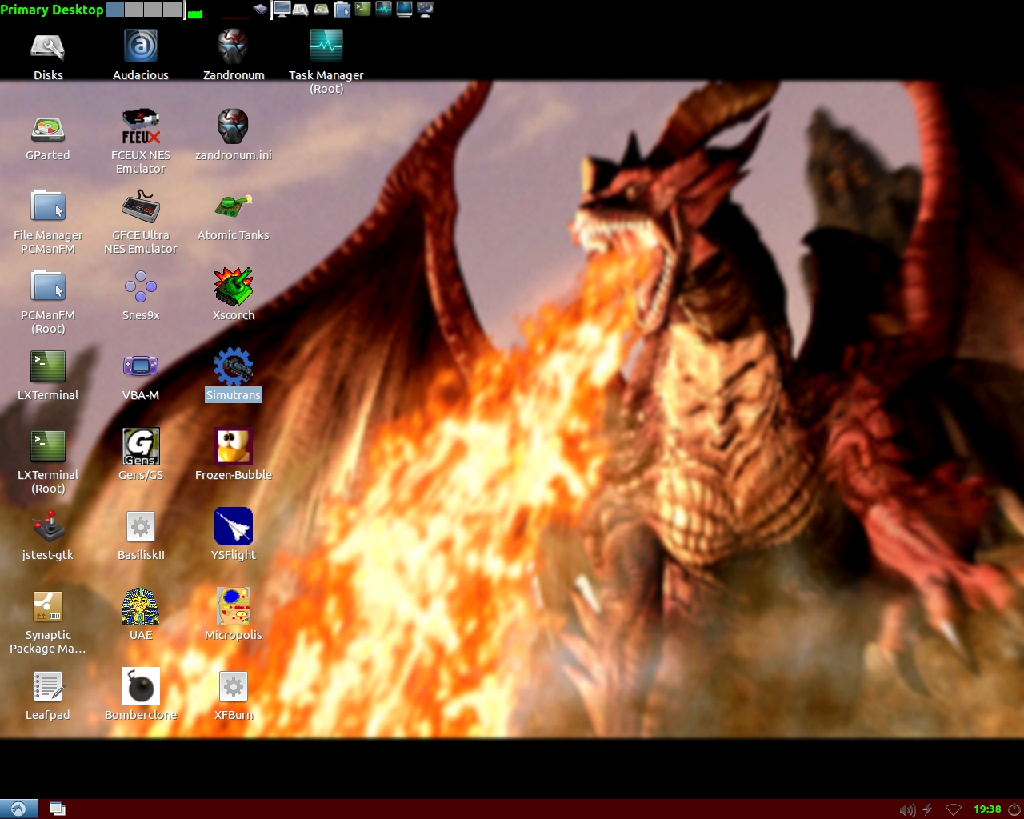
Task: Open the YSFlight simulator icon
Action: (233, 527)
